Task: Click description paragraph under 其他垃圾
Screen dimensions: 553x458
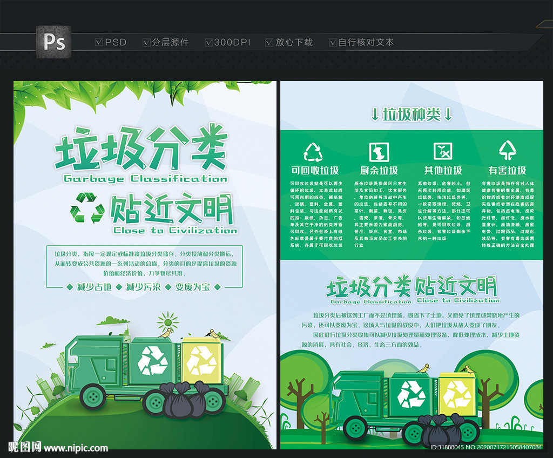Action: pos(444,211)
